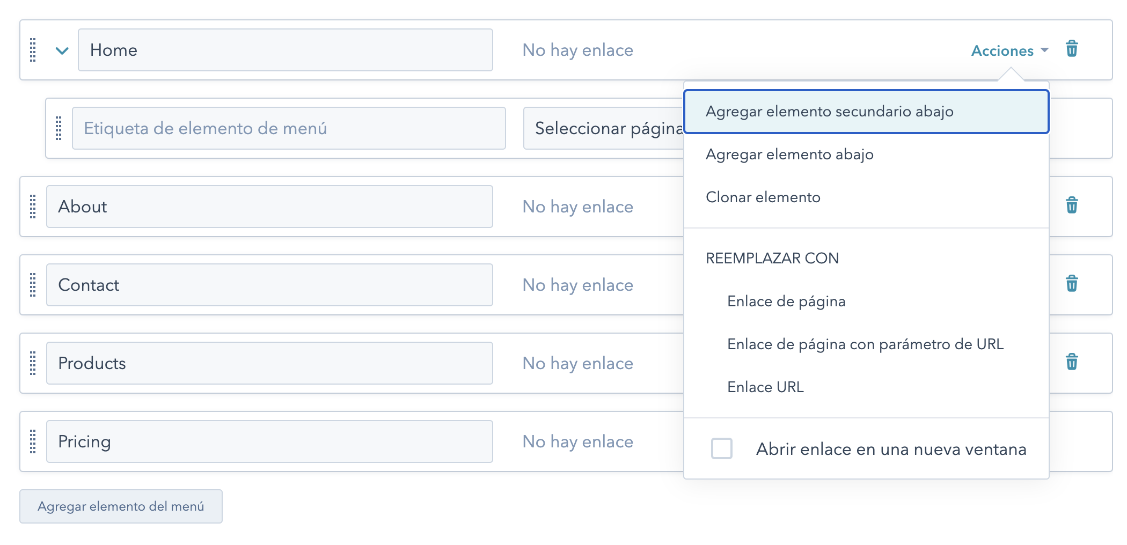Collapse the Home item with its chevron
The width and height of the screenshot is (1127, 545).
coord(61,50)
